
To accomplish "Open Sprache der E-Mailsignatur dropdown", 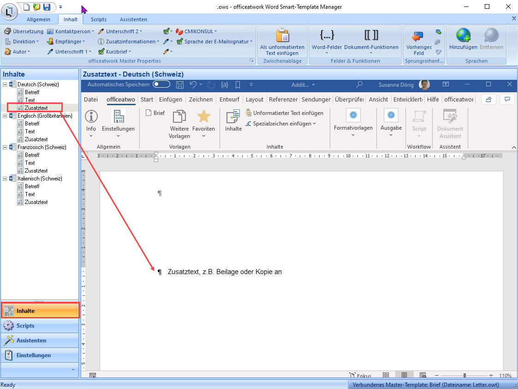I will 214,42.
